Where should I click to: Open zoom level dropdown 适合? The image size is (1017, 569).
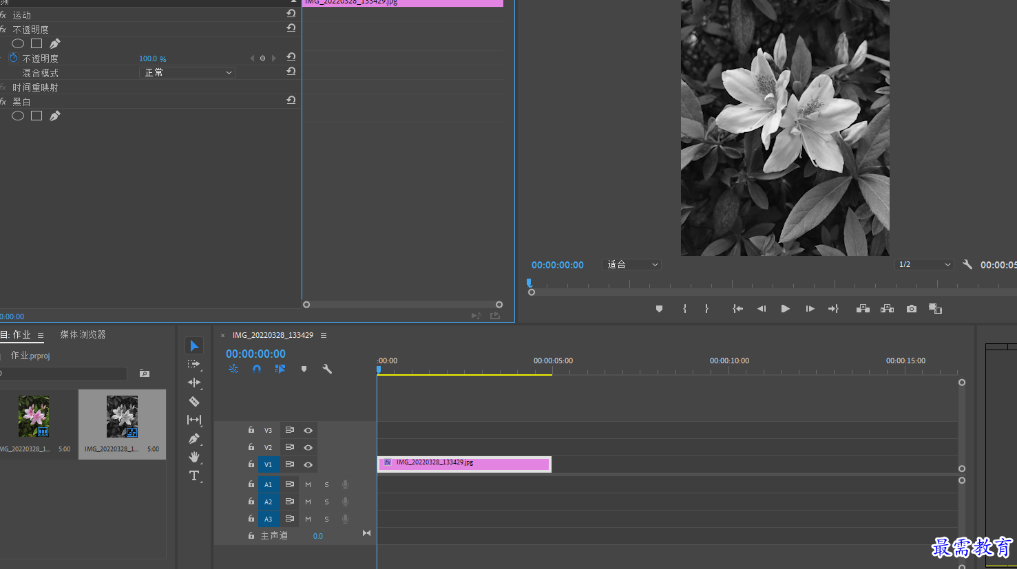pos(631,264)
